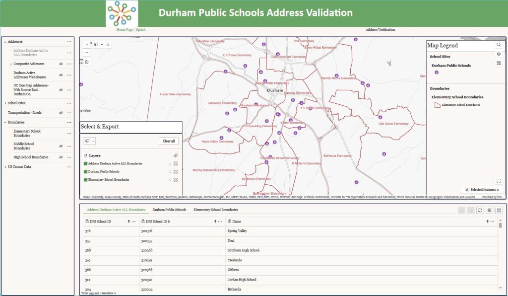This screenshot has width=508, height=296.
Task: Uncheck Durham Public Schools layer checkbox
Action: [x=86, y=171]
